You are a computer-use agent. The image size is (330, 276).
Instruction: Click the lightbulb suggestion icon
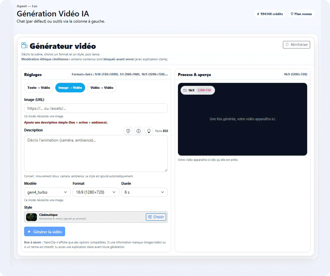click(149, 131)
